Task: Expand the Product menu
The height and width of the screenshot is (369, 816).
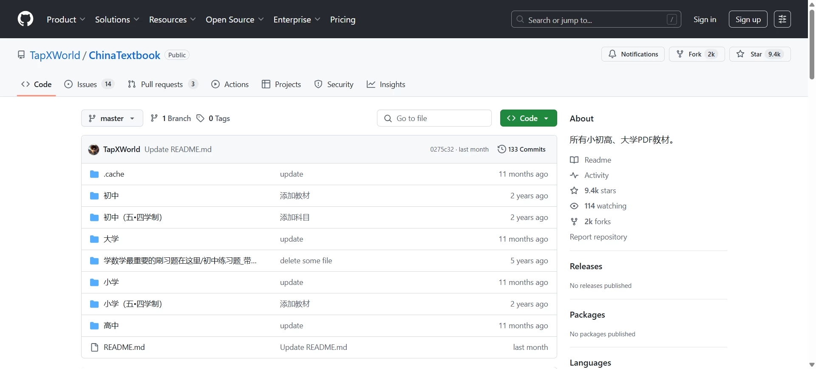Action: pyautogui.click(x=66, y=20)
